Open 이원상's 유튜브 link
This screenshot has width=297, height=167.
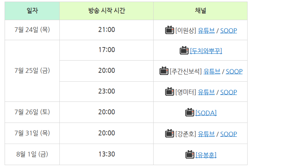tap(206, 30)
